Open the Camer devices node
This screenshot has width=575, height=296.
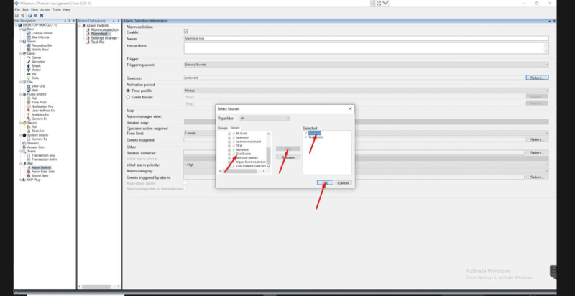pyautogui.click(x=37, y=57)
